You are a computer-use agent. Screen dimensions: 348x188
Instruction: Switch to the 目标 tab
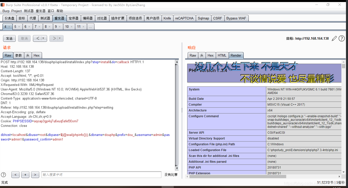tap(22, 18)
